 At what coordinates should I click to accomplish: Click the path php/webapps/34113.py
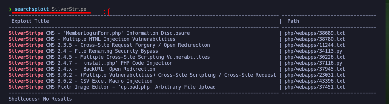pos(313,51)
